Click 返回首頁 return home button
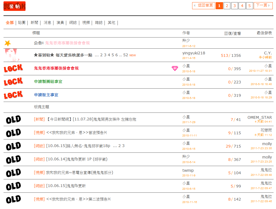 pyautogui.click(x=204, y=6)
